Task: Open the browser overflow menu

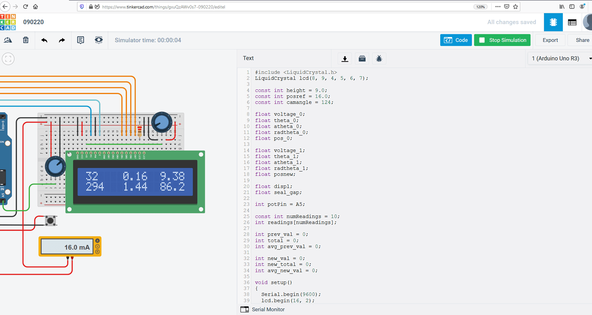Action: coord(497,6)
